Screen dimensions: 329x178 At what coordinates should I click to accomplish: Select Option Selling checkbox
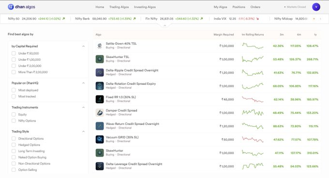14,170
